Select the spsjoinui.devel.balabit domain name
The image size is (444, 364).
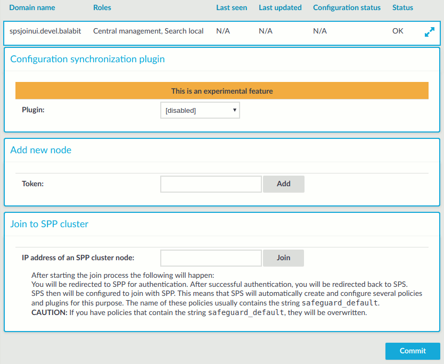pyautogui.click(x=45, y=31)
